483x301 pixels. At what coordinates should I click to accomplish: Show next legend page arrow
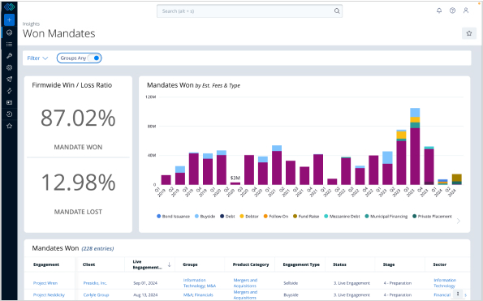459,221
